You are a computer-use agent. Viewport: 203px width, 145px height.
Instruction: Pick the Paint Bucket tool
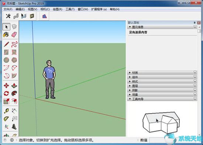(6, 35)
